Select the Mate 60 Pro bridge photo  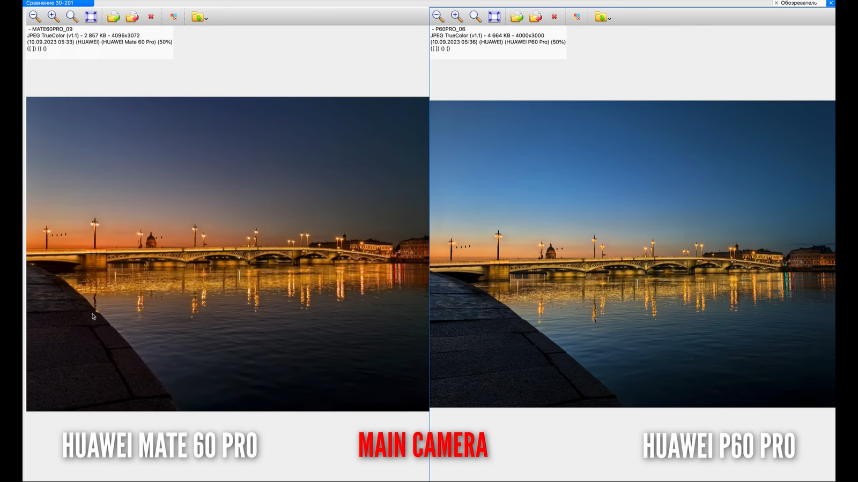[x=227, y=254]
